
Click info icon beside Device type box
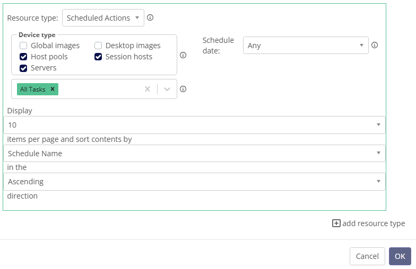coord(183,55)
